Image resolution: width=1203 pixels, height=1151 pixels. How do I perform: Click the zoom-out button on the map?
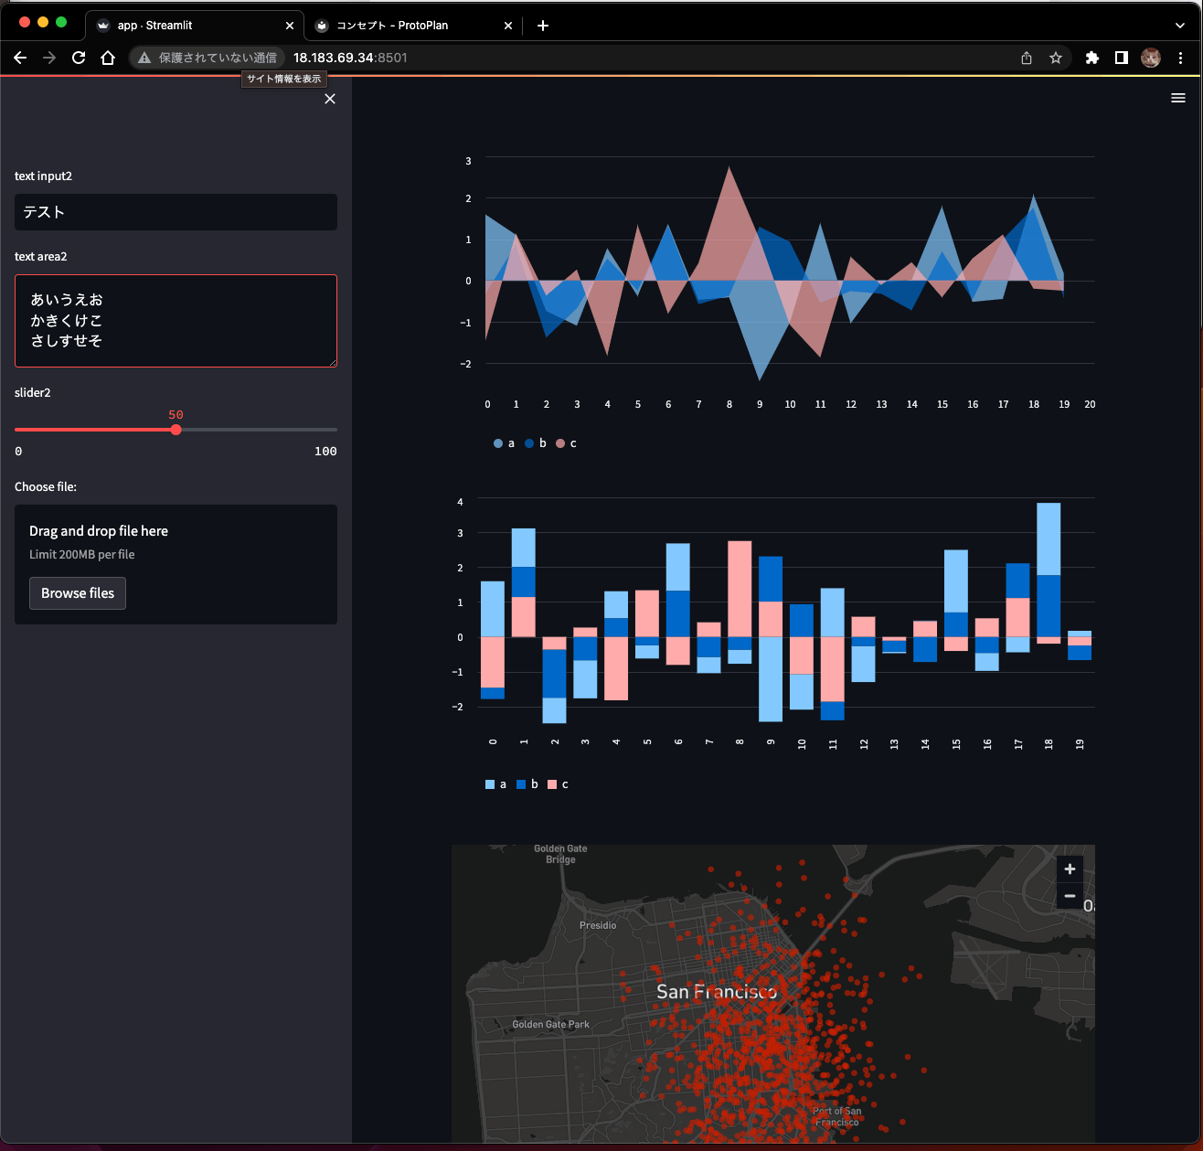pos(1069,895)
